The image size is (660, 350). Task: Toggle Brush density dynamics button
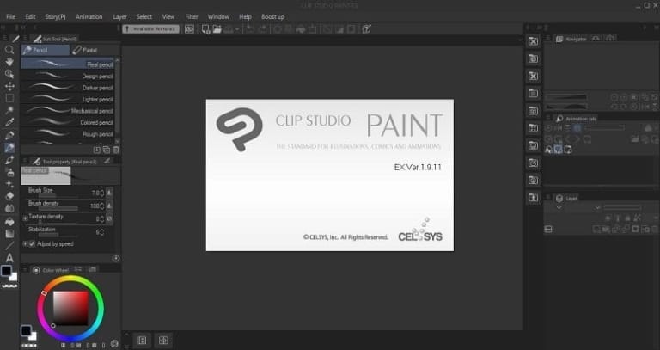109,206
